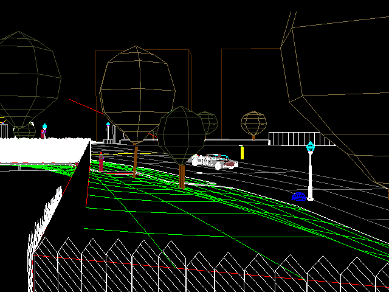Image resolution: width=389 pixels, height=292 pixels.
Task: Select the person standing on the left platform
Action: coord(44,131)
